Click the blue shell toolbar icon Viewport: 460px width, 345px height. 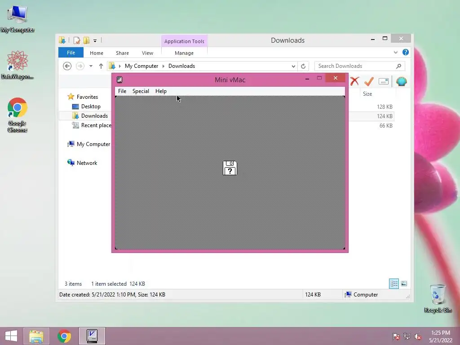point(401,81)
